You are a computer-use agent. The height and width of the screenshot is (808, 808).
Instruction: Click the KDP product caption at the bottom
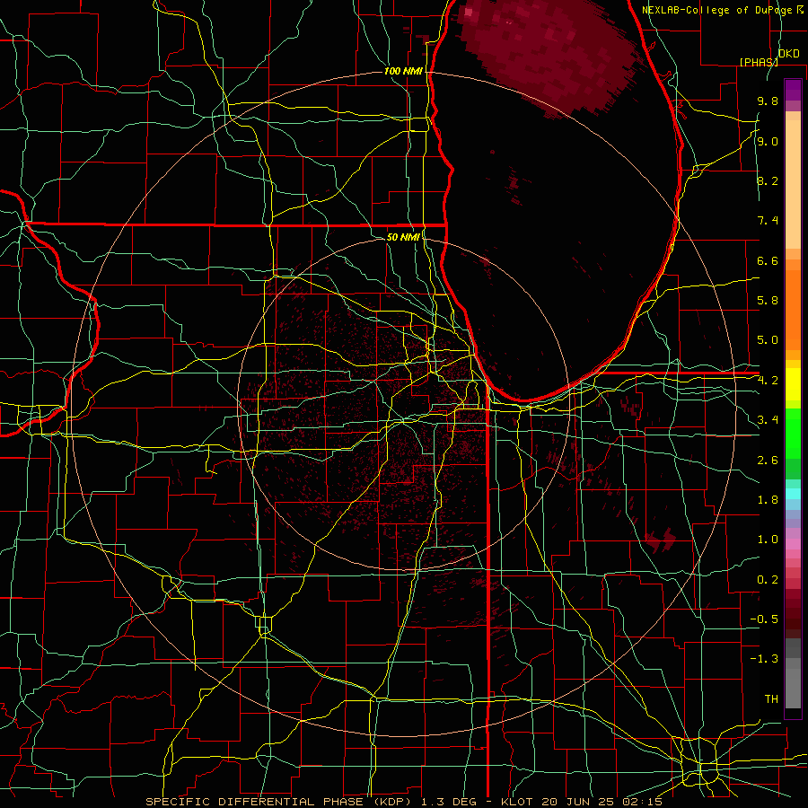403,802
